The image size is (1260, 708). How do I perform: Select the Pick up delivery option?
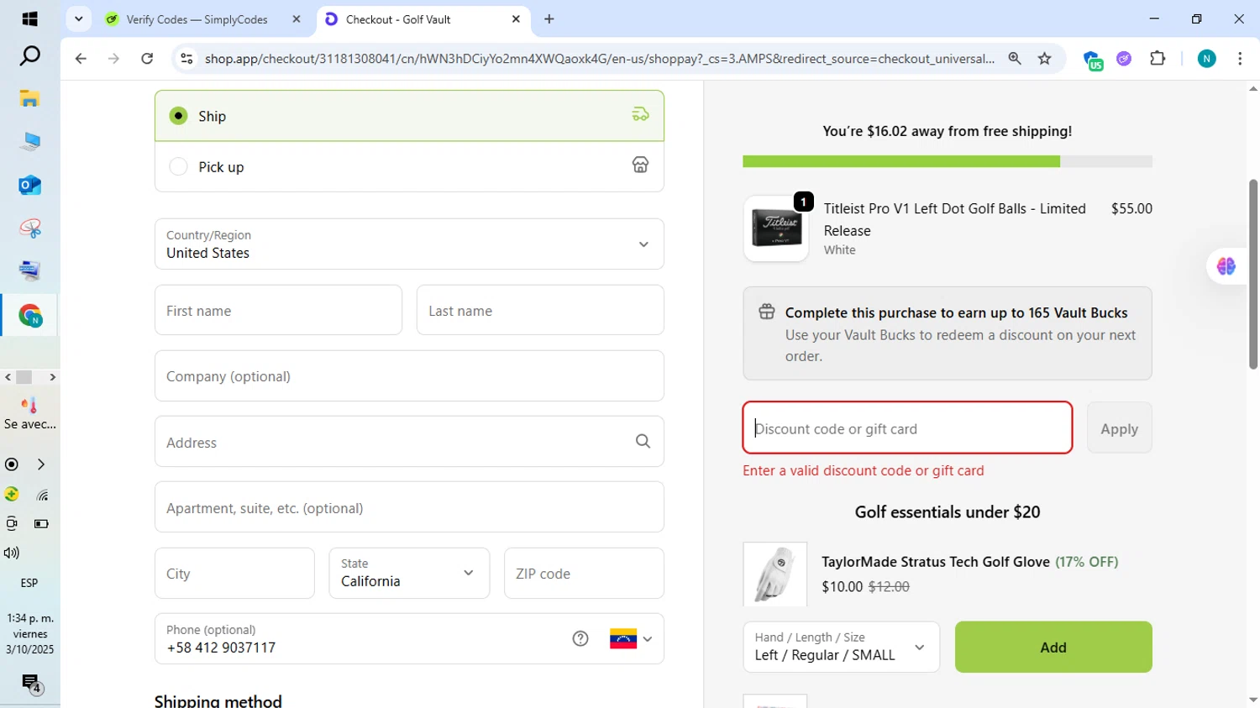click(x=409, y=166)
